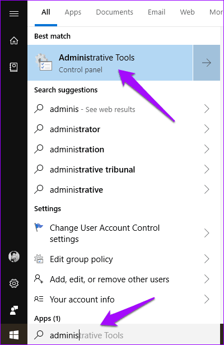Click the account info person icon

(x=39, y=299)
